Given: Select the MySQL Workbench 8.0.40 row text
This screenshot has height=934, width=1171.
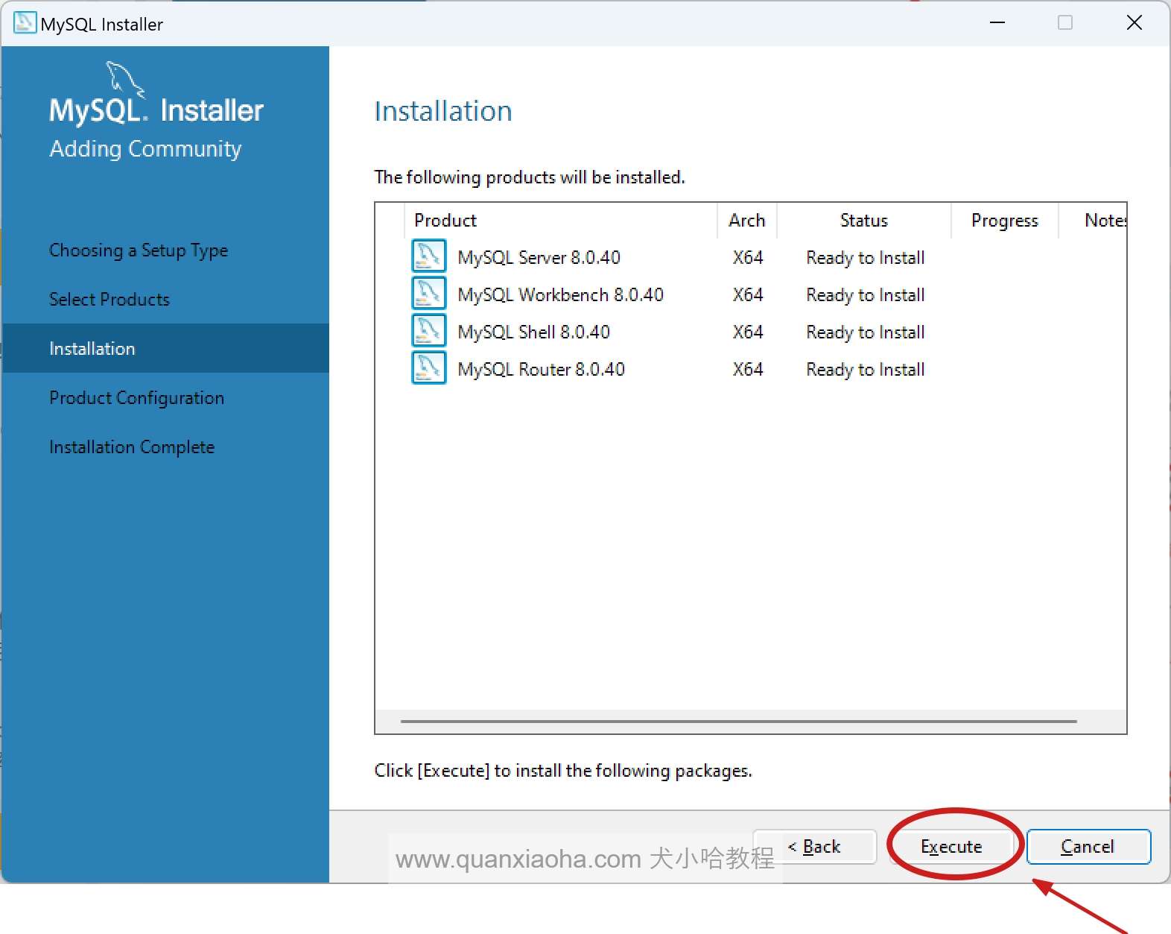Looking at the screenshot, I should tap(561, 295).
